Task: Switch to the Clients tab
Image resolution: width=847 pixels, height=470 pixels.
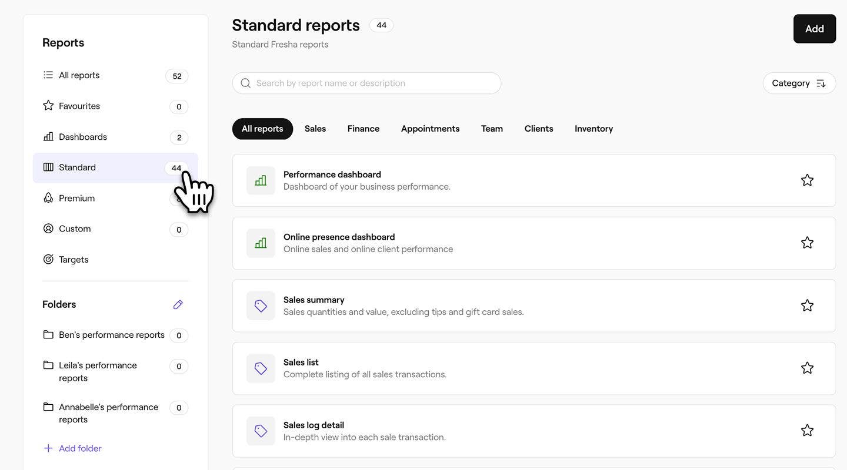Action: [539, 129]
